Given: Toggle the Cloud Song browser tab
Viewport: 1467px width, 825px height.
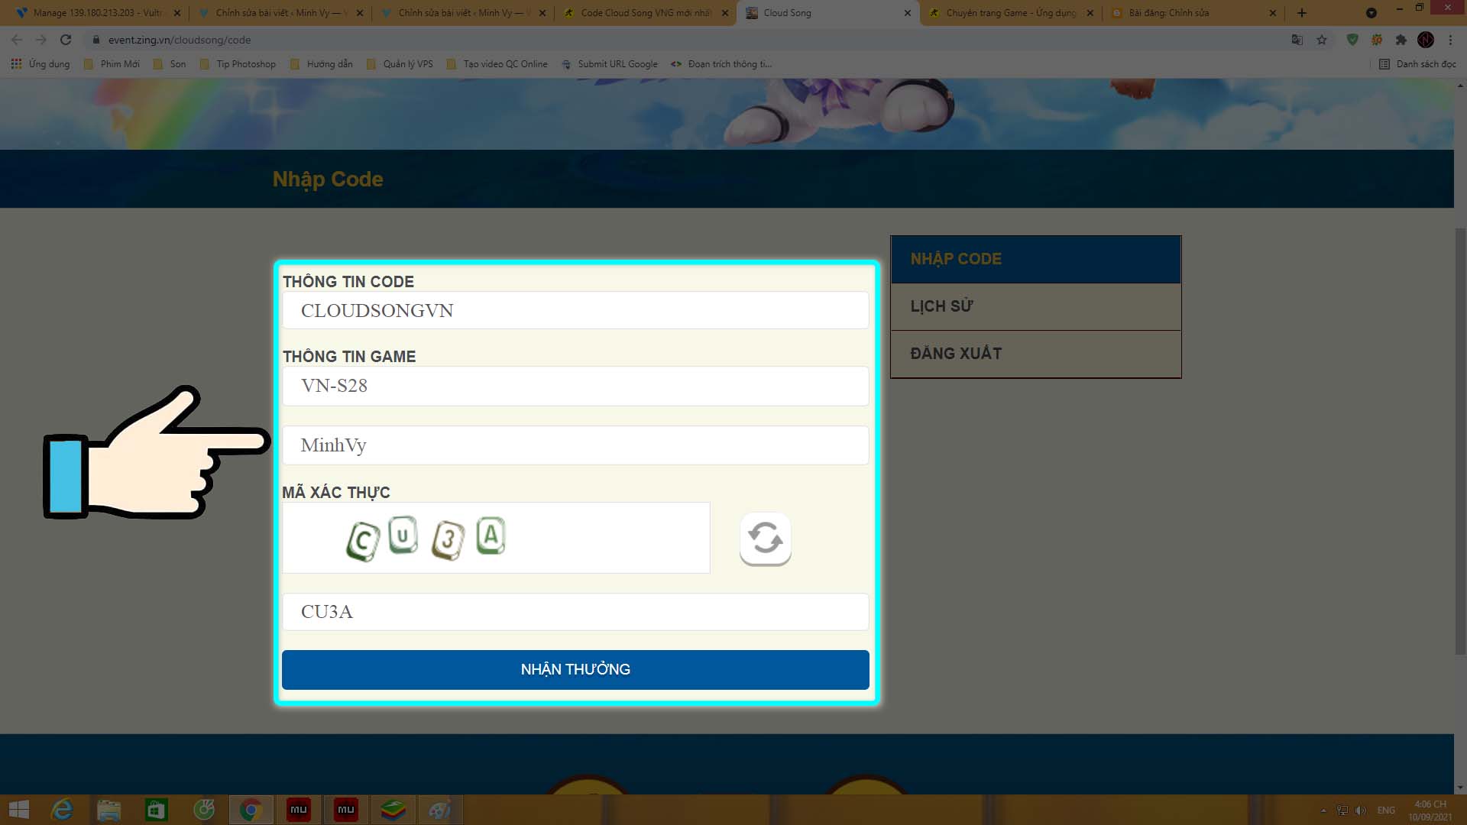Looking at the screenshot, I should (825, 12).
